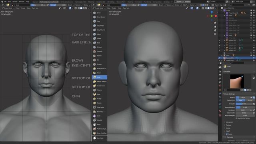Viewport: 256px width, 144px height.
Task: Click the pan hand gizmo
Action: tap(215, 27)
